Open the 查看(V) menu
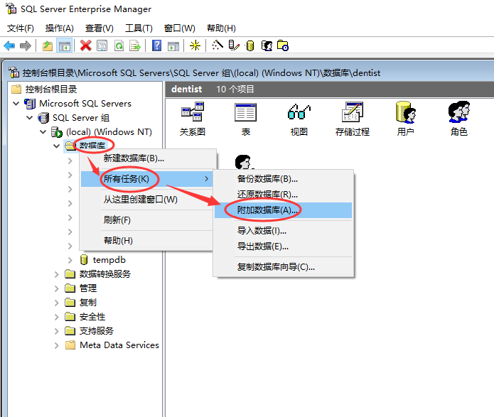494x417 pixels. click(100, 28)
